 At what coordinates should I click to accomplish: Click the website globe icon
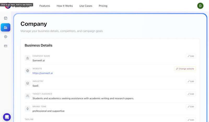tap(28, 71)
